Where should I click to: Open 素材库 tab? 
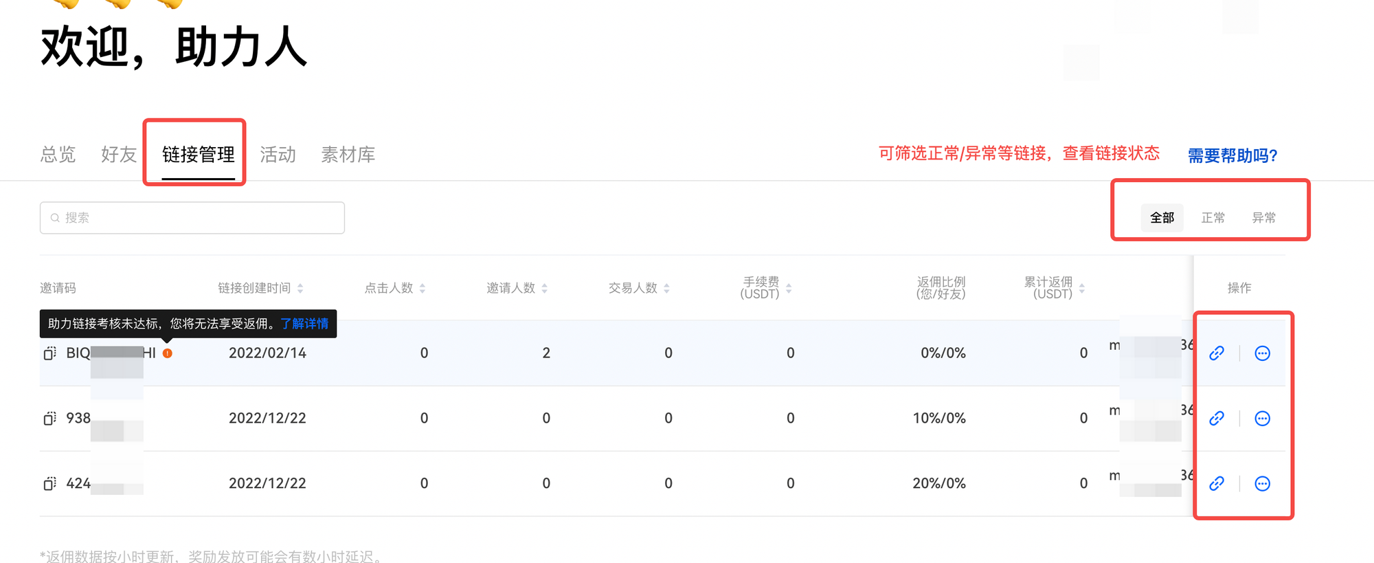point(348,155)
